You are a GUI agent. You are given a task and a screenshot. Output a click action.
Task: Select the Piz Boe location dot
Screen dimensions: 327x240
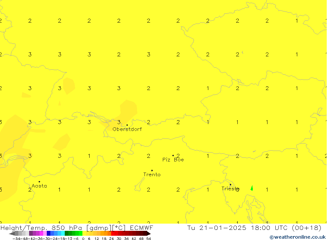click(173, 156)
